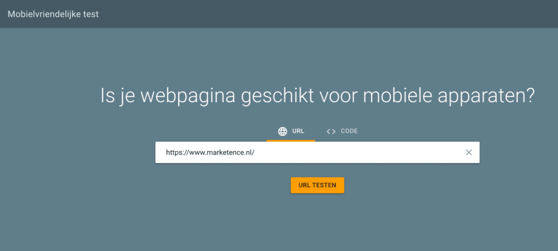This screenshot has width=558, height=251.
Task: Select the URL tab
Action: (x=291, y=131)
